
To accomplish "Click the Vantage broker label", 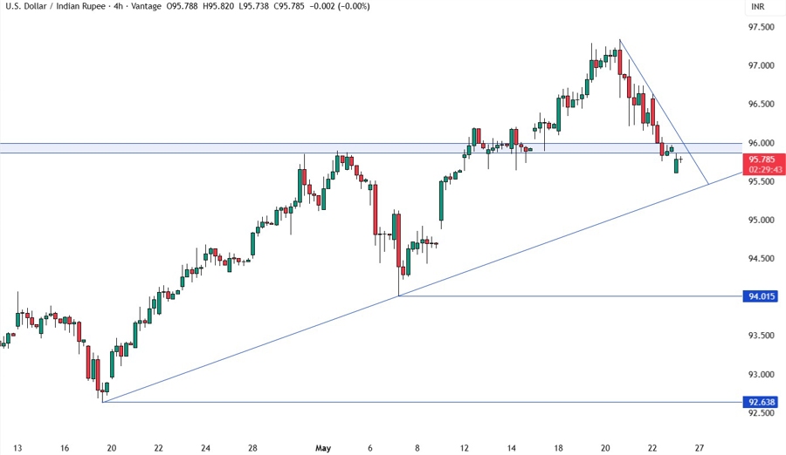I will coord(147,6).
